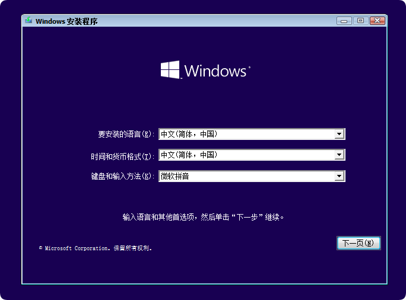Open the 时间和货币格式 dropdown arrow
Image resolution: width=406 pixels, height=300 pixels.
339,155
